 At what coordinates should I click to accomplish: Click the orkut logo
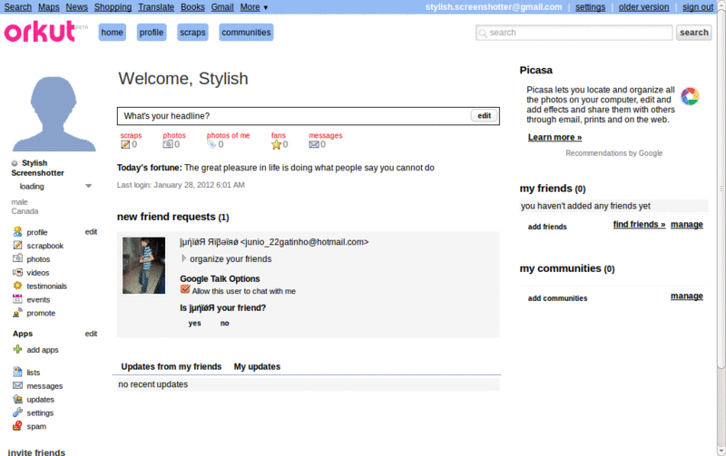point(40,32)
